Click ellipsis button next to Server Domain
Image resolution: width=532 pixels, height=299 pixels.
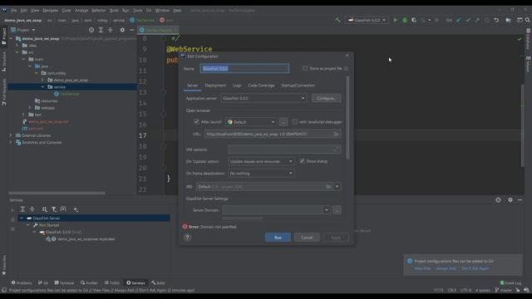click(x=337, y=210)
